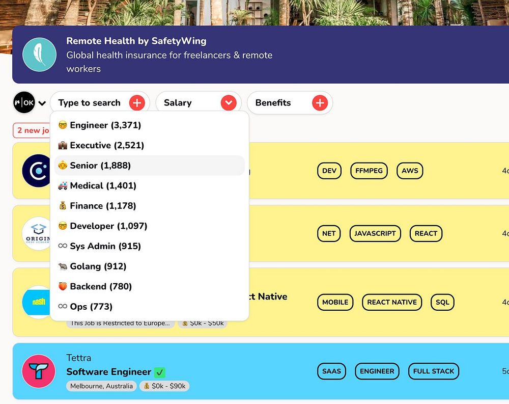Open the Software Engineer job title

tap(109, 372)
